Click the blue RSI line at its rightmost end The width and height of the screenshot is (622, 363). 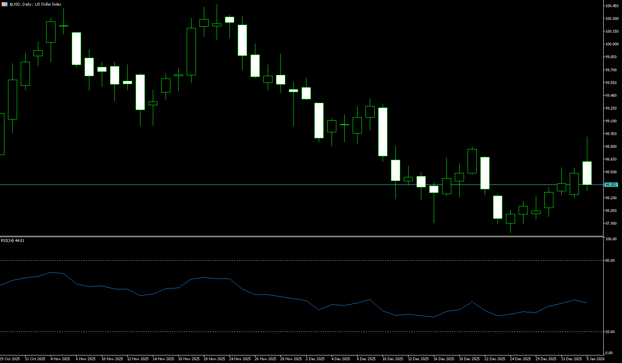pos(586,303)
